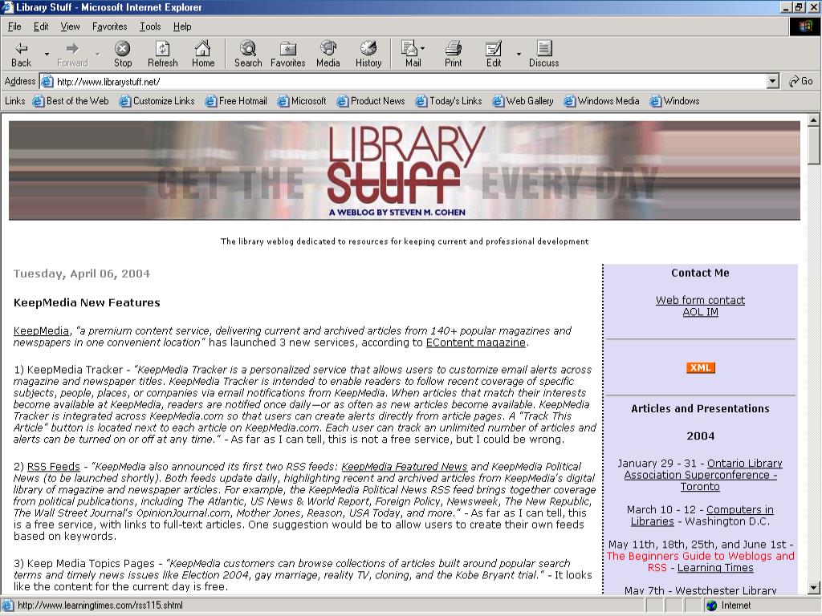Image resolution: width=822 pixels, height=616 pixels.
Task: Open Beginners Guide to Weblogs link
Action: click(x=700, y=561)
